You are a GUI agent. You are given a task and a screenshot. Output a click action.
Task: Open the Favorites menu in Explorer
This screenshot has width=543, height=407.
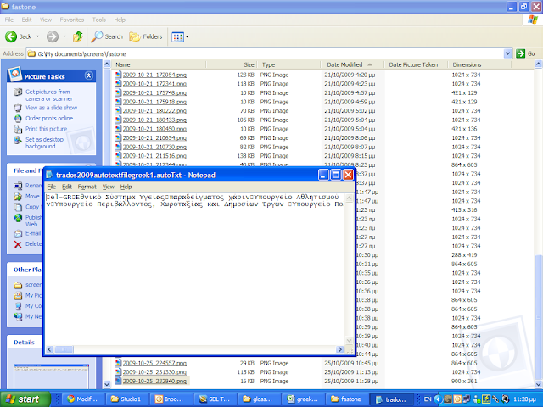click(x=71, y=18)
